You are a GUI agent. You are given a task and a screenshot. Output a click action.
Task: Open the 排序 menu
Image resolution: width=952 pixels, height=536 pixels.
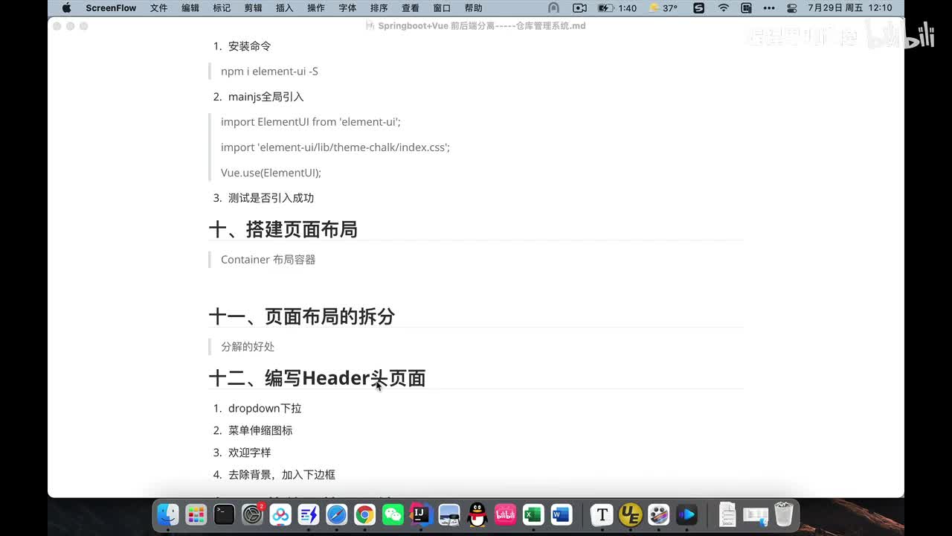pos(379,8)
